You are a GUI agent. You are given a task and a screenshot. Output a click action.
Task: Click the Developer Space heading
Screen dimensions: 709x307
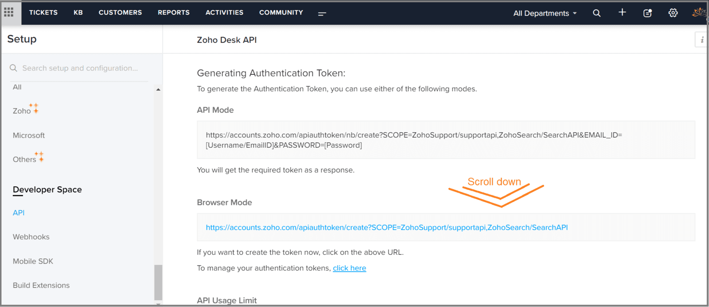tap(47, 189)
